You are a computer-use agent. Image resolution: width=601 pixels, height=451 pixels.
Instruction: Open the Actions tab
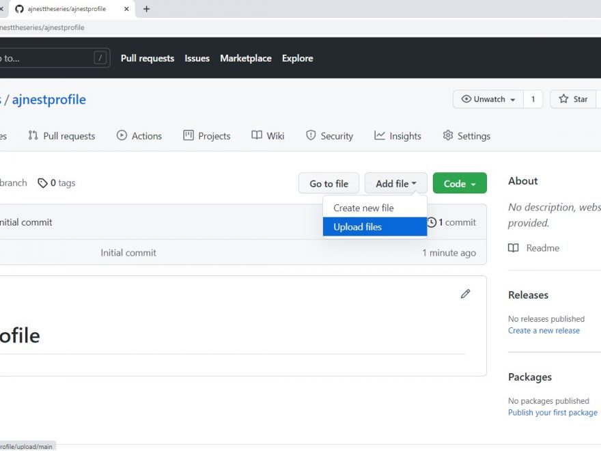139,136
